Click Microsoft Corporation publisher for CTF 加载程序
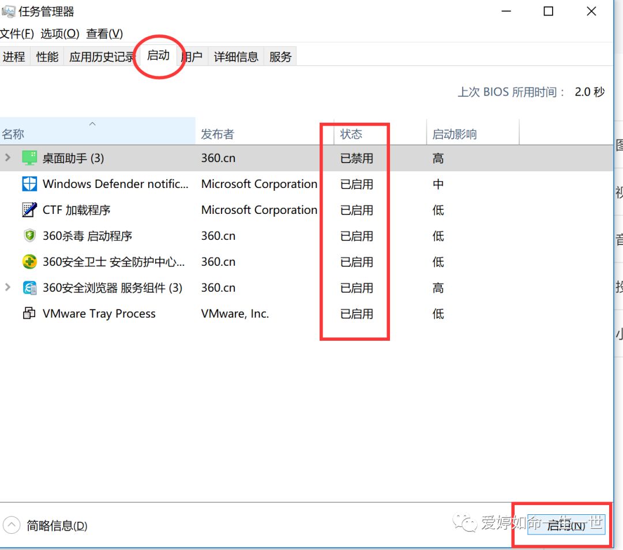This screenshot has height=550, width=623. 259,210
